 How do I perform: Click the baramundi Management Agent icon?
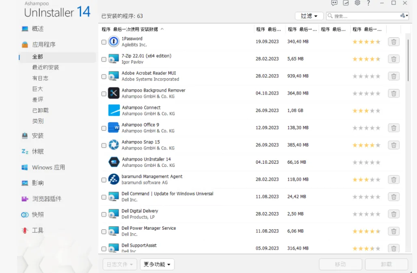(114, 179)
